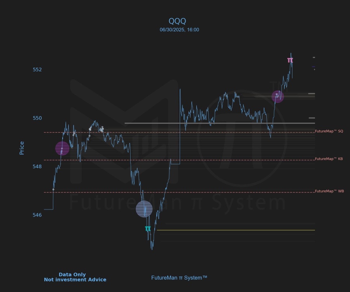Click the large blue-gray circle near 546
The width and height of the screenshot is (350, 292).
click(144, 209)
